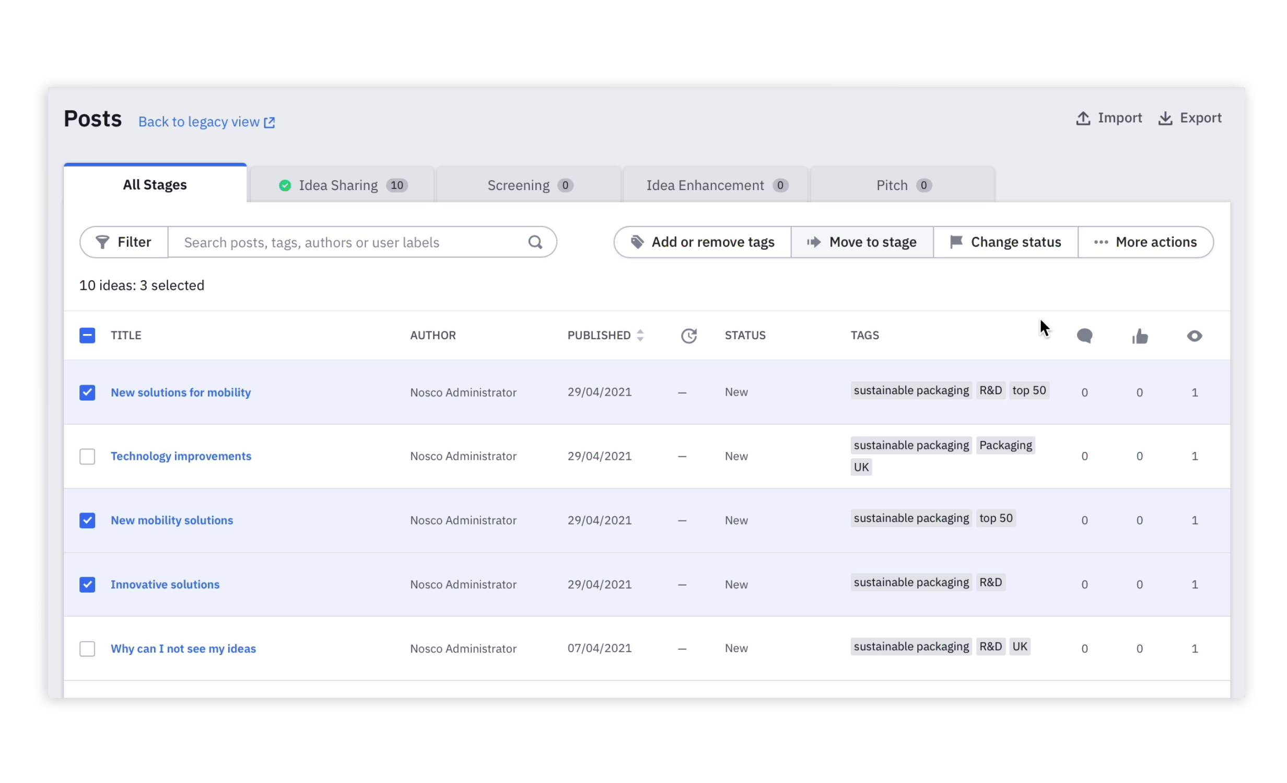Click top 50 tag on New solutions for mobility

1029,390
